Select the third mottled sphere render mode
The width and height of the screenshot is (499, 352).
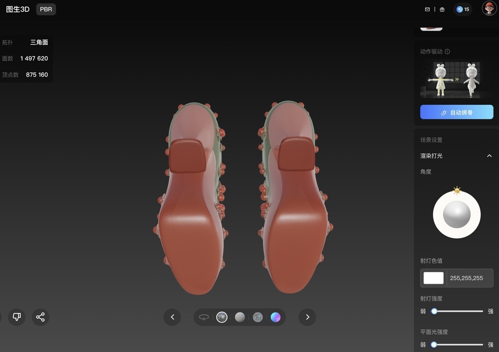pos(258,317)
